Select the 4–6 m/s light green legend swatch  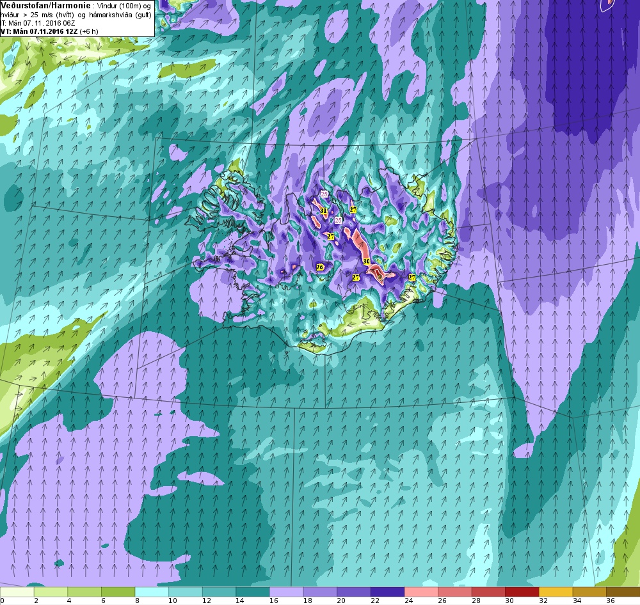(84, 592)
